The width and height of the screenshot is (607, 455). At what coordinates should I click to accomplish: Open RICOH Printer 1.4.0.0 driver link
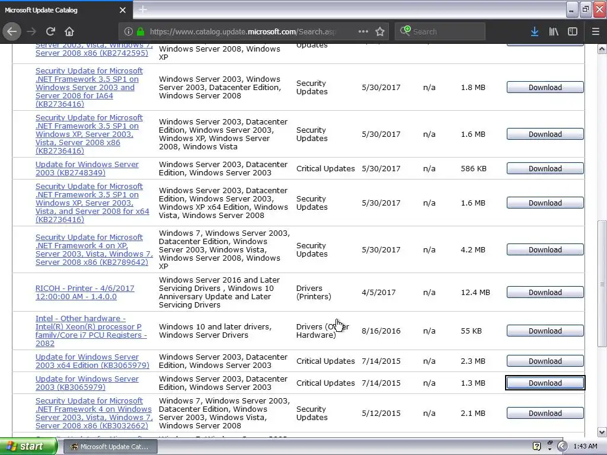(85, 293)
